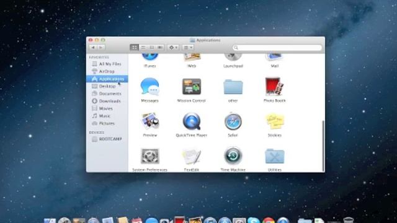Select the iTunes app in Applications

coord(149,58)
